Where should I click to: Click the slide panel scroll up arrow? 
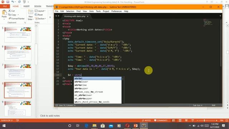point(36,25)
